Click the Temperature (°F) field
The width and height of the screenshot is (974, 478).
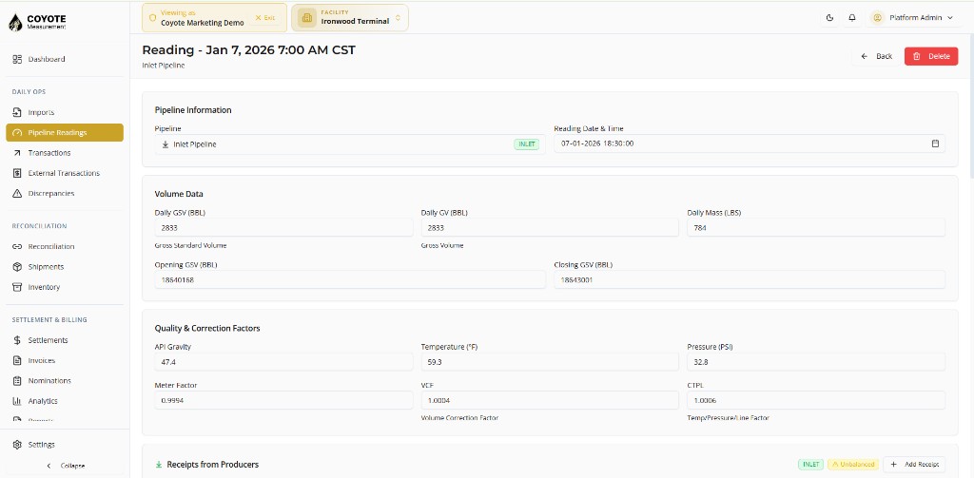(550, 362)
